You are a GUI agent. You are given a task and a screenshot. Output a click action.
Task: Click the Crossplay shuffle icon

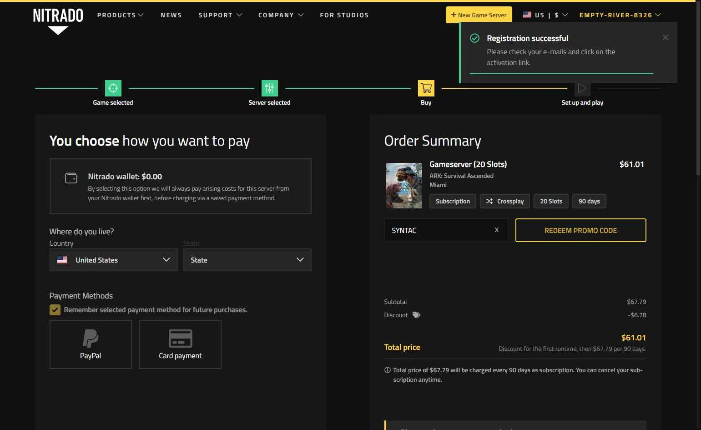tap(489, 201)
